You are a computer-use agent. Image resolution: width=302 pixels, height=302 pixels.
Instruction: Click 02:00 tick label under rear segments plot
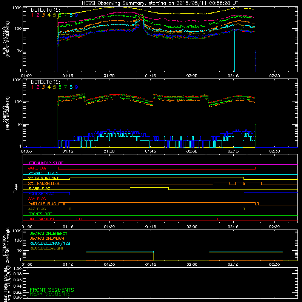pos(192,151)
